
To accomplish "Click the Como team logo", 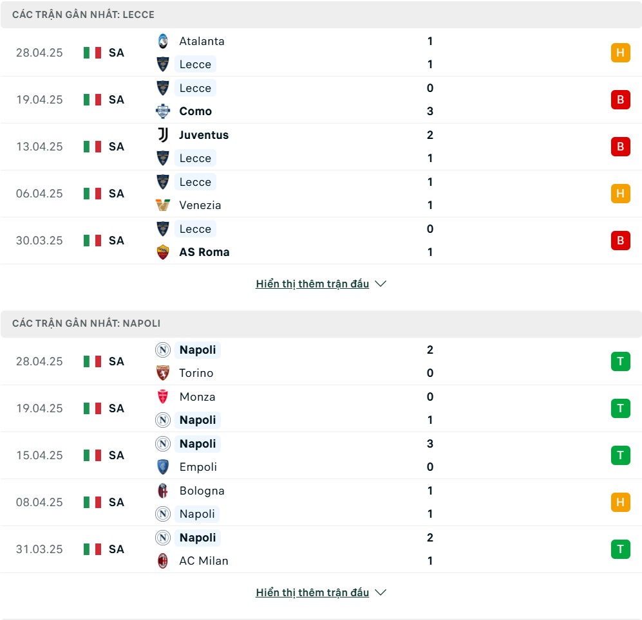I will pyautogui.click(x=163, y=111).
